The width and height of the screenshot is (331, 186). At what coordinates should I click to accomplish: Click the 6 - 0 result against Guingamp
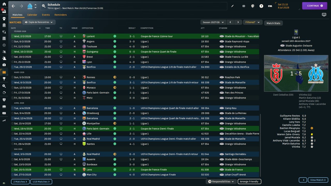pyautogui.click(x=132, y=52)
